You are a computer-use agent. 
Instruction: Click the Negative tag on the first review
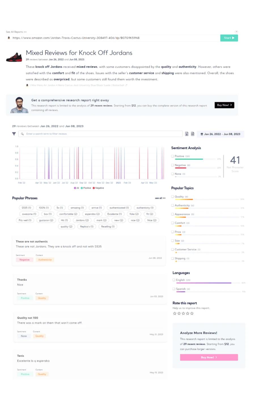click(x=24, y=260)
